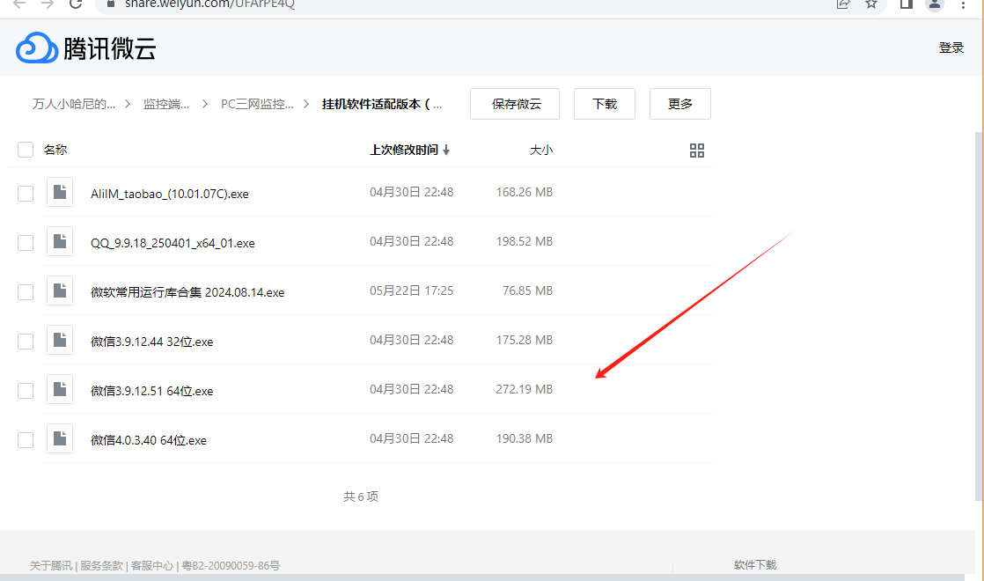Check the box for 微软常用运行库合集 2024.08.14.exe
984x581 pixels.
pyautogui.click(x=26, y=291)
